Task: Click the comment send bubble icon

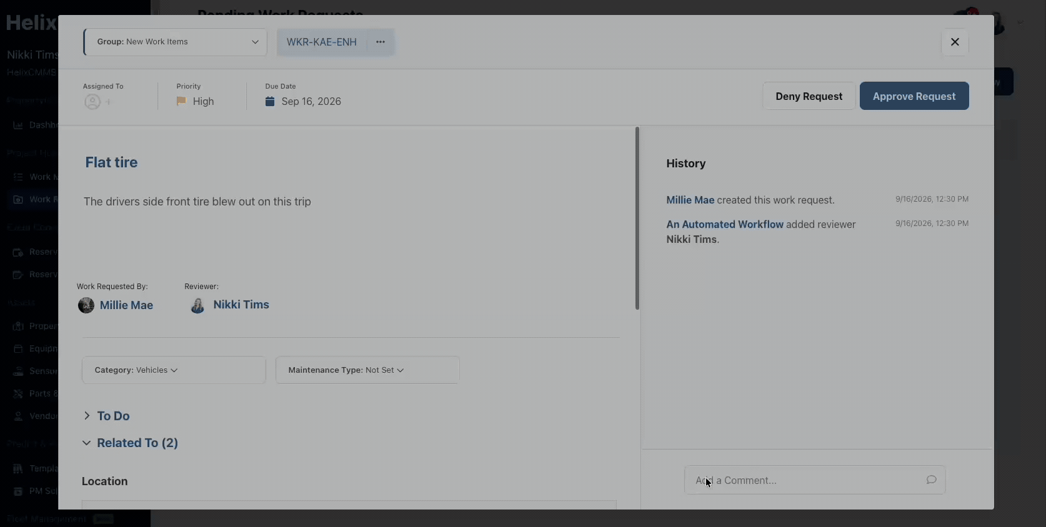Action: coord(931,480)
